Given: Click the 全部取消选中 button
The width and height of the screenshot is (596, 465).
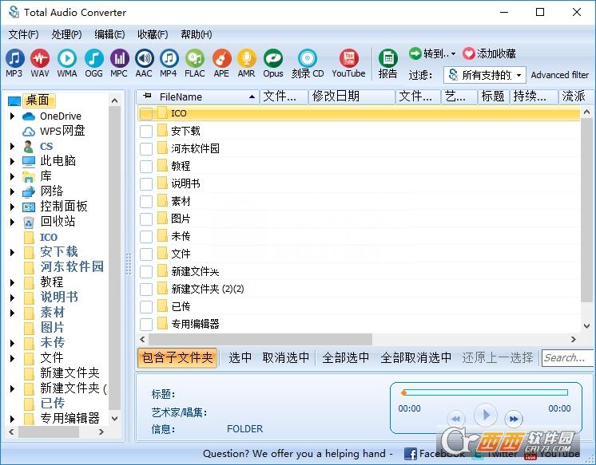Looking at the screenshot, I should (415, 357).
